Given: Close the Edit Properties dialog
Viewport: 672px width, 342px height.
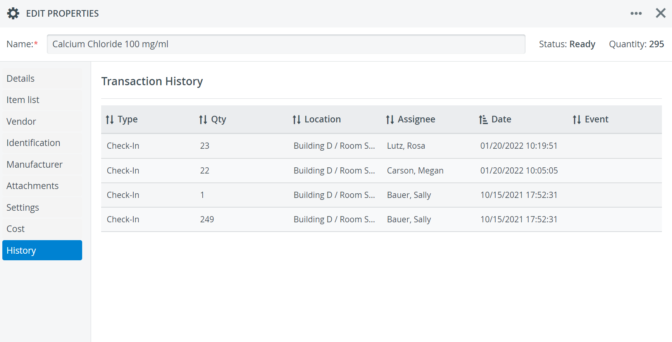Looking at the screenshot, I should click(661, 13).
